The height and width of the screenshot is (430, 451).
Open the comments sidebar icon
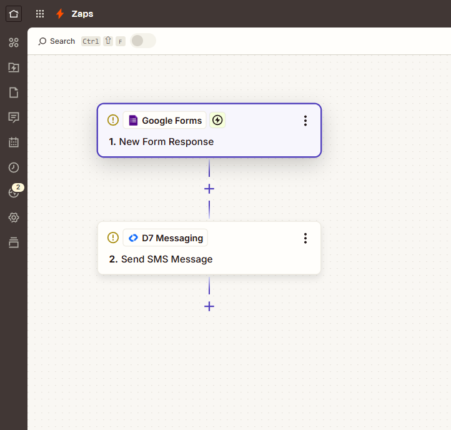[14, 117]
